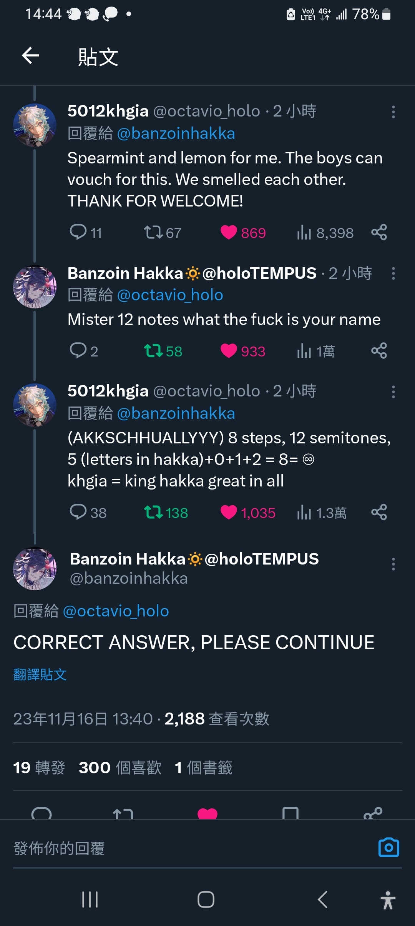Tap the @octavio_holo mention above CORRECT ANSWER

116,611
